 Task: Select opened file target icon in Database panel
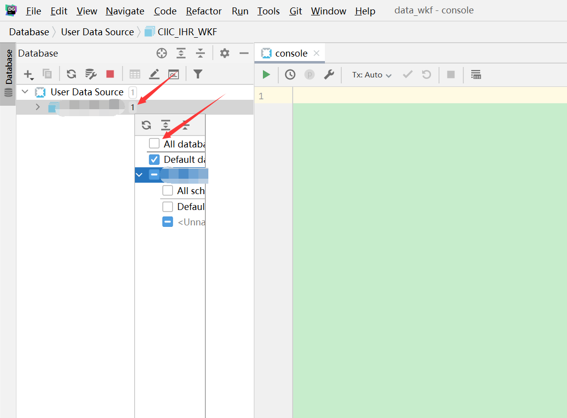162,53
